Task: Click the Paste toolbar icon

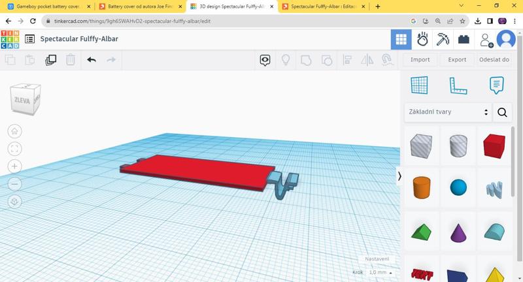Action: point(29,60)
